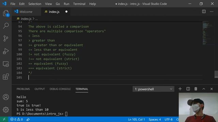Select the TERMINAL panel tab
This screenshot has width=218, height=122.
(82, 89)
